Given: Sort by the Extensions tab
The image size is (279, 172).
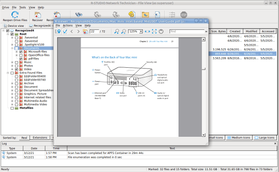Looking at the screenshot, I should 40,138.
